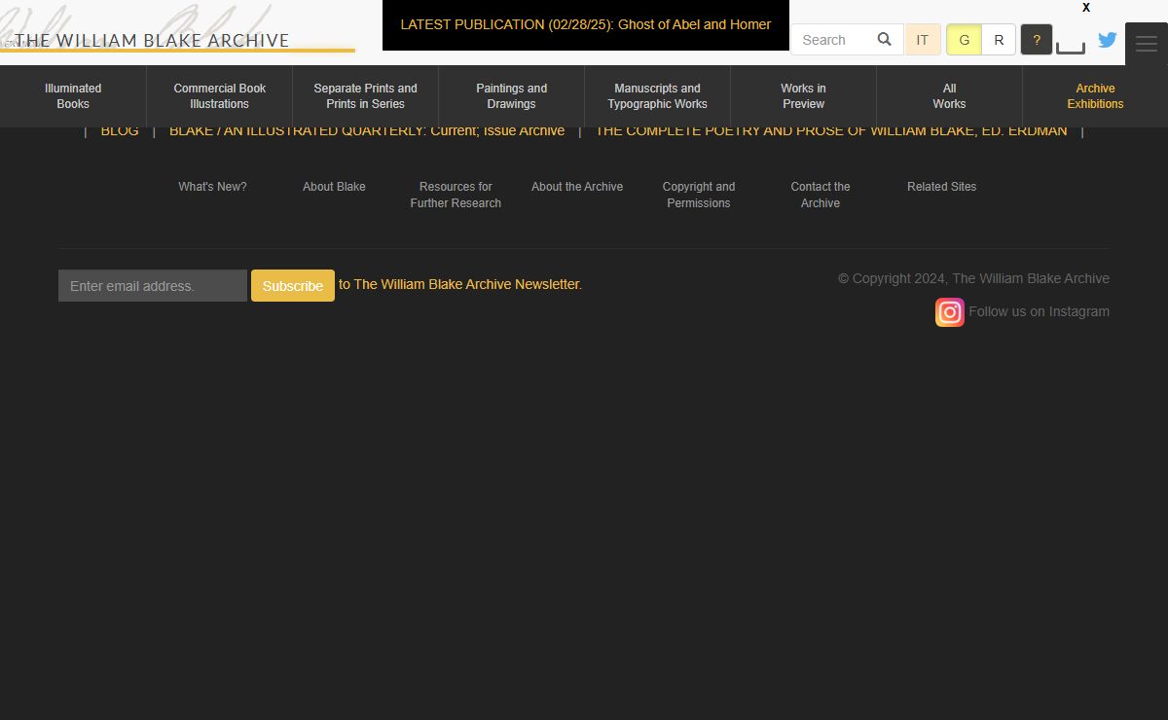This screenshot has width=1168, height=720.
Task: Open the hamburger menu icon
Action: tap(1146, 44)
